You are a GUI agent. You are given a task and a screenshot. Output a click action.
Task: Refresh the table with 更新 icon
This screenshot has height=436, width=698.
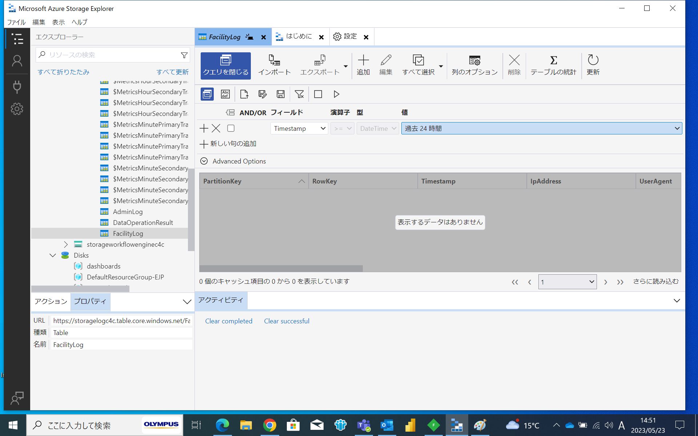[593, 65]
